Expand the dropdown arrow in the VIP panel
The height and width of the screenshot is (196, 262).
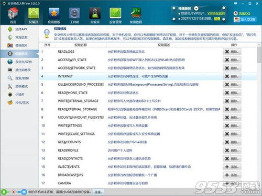(196, 8)
